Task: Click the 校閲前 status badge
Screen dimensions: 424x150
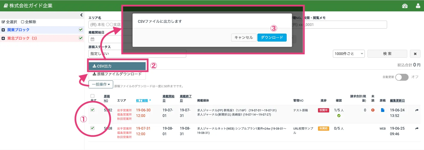Action: pos(323,129)
